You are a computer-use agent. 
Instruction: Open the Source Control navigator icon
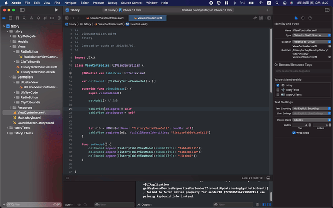click(x=10, y=18)
